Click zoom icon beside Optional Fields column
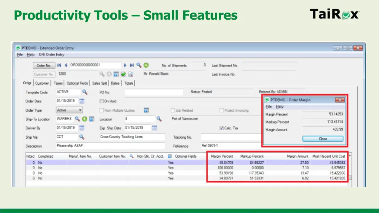The height and width of the screenshot is (213, 379). [x=170, y=156]
